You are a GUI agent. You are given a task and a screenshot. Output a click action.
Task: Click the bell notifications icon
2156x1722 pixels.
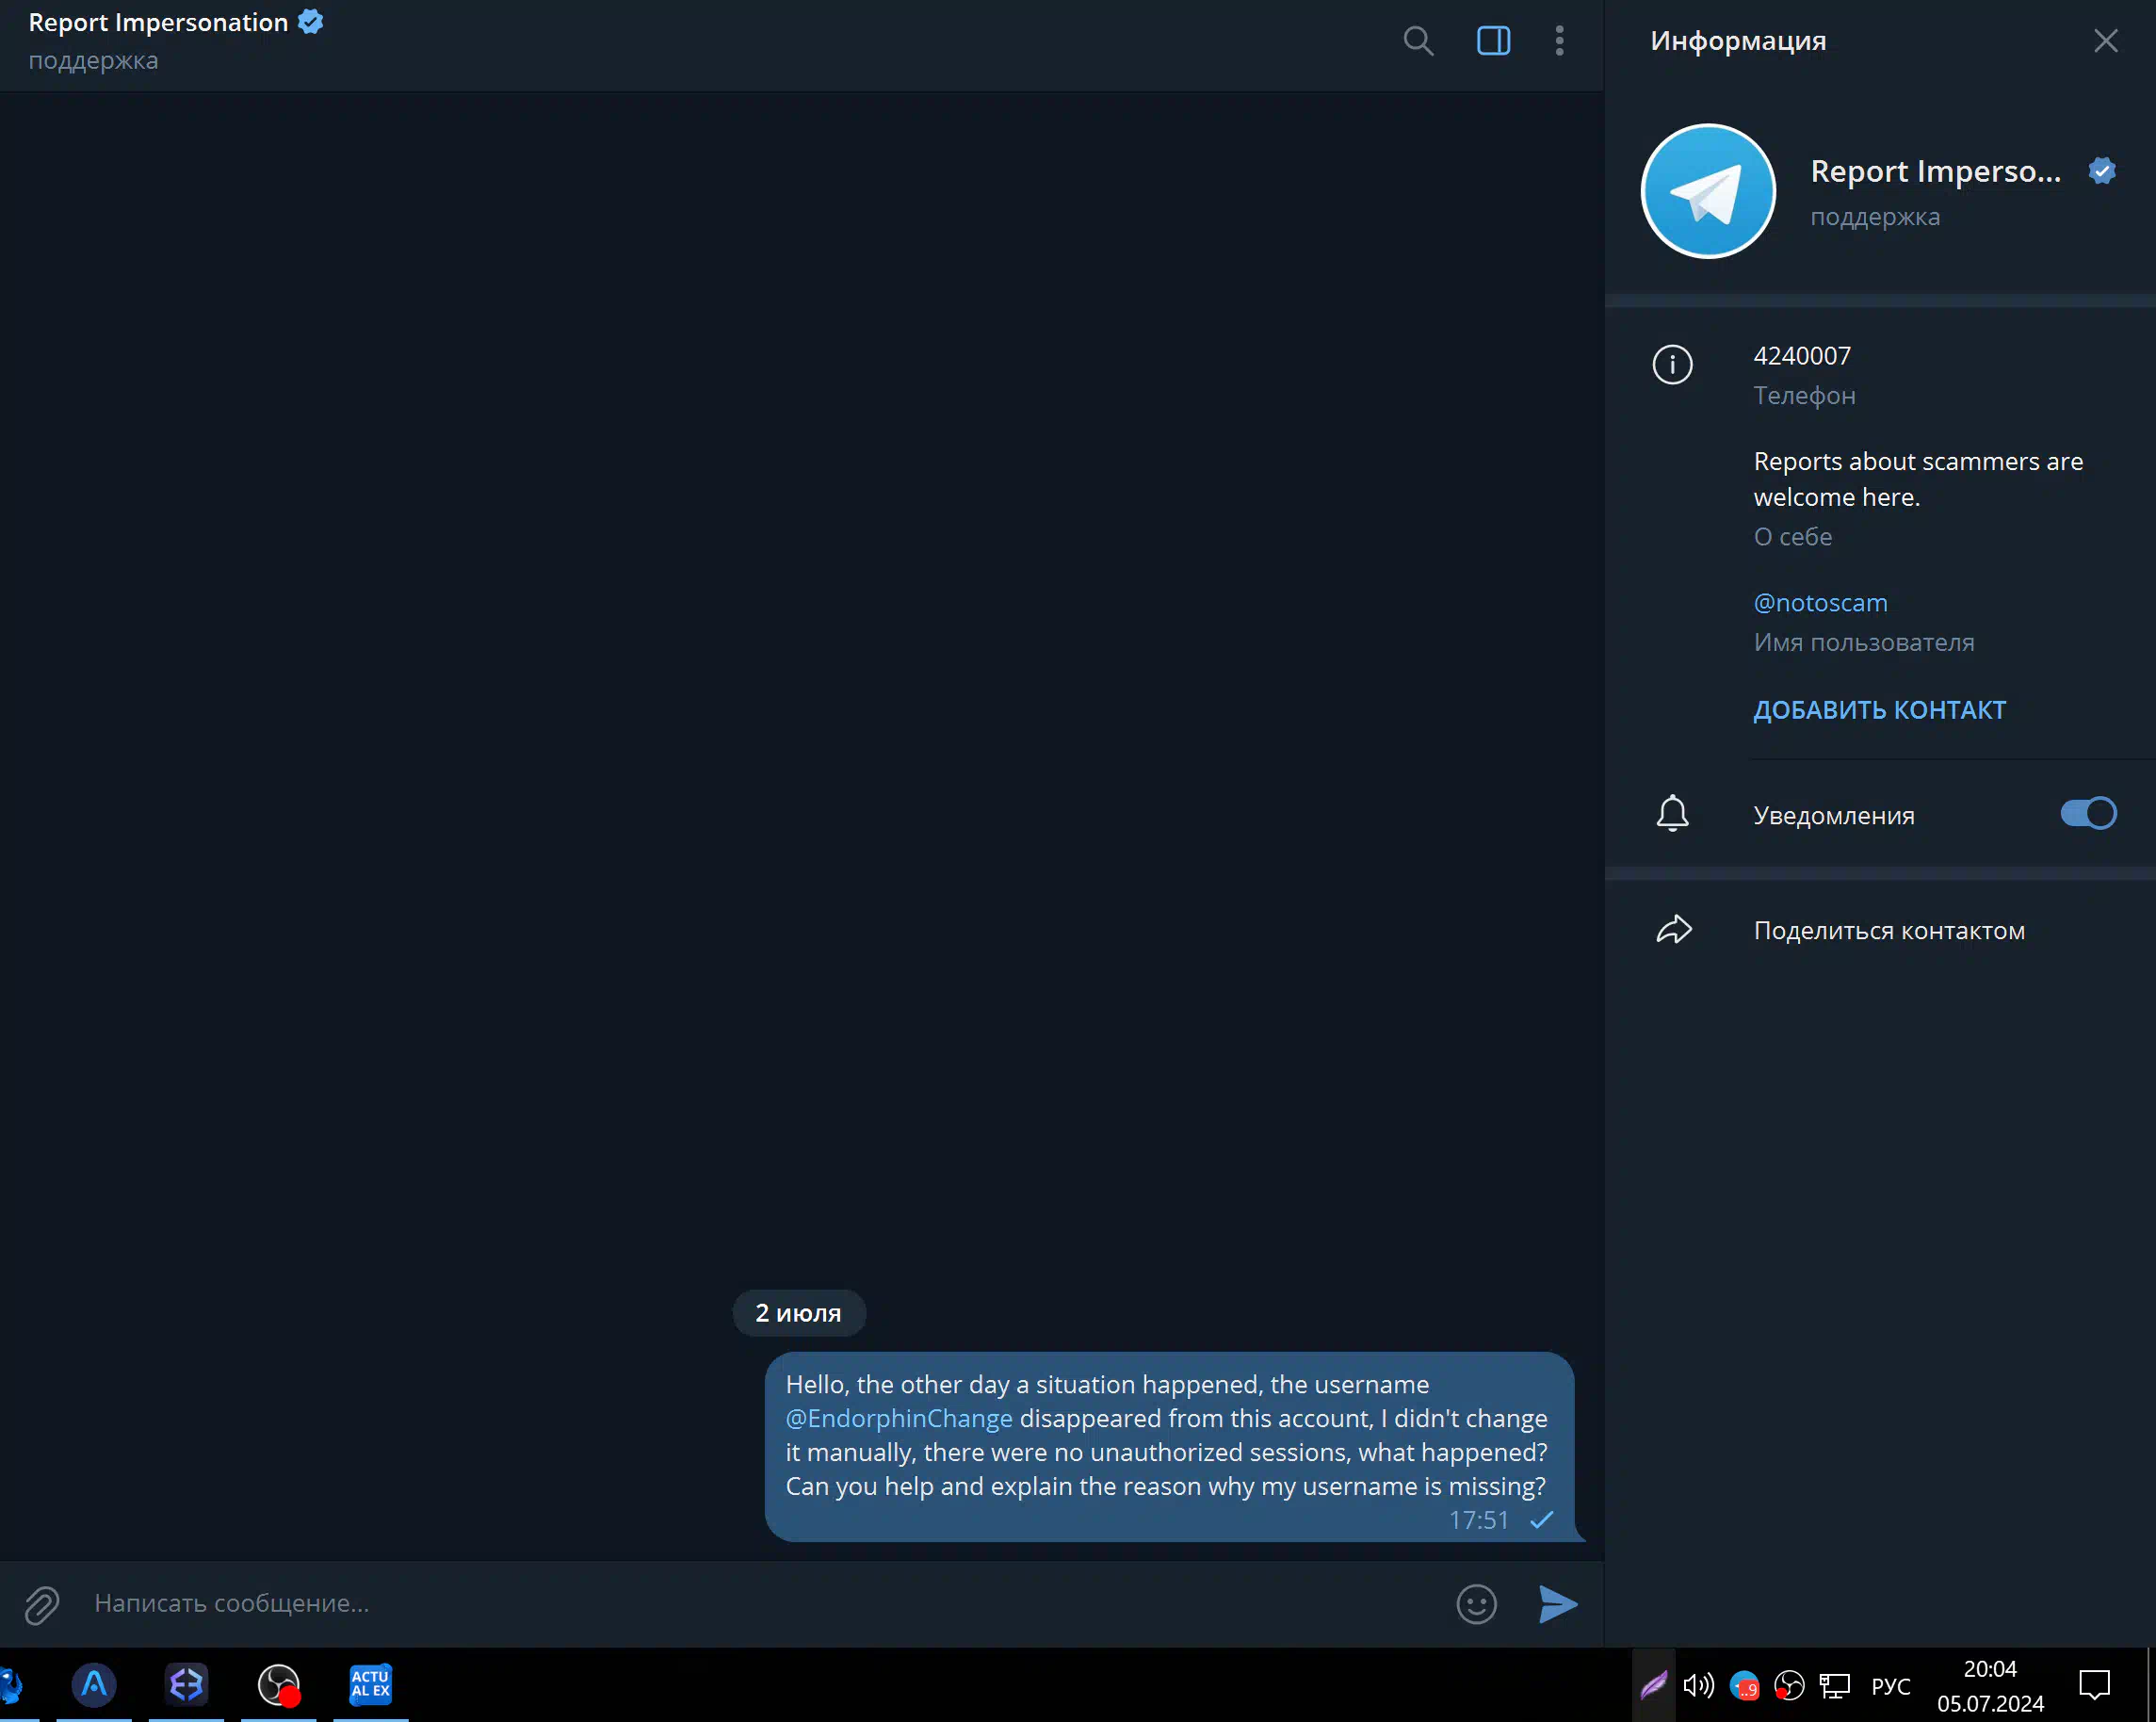1672,814
